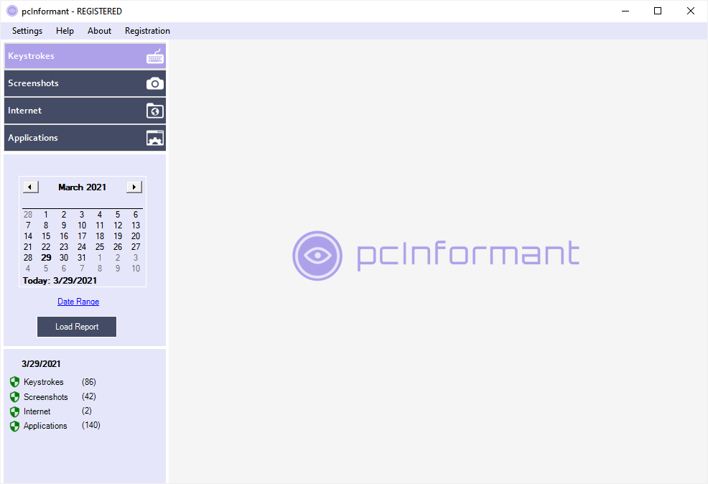
Task: Click green shield icon beside Applications summary
Action: pyautogui.click(x=14, y=426)
